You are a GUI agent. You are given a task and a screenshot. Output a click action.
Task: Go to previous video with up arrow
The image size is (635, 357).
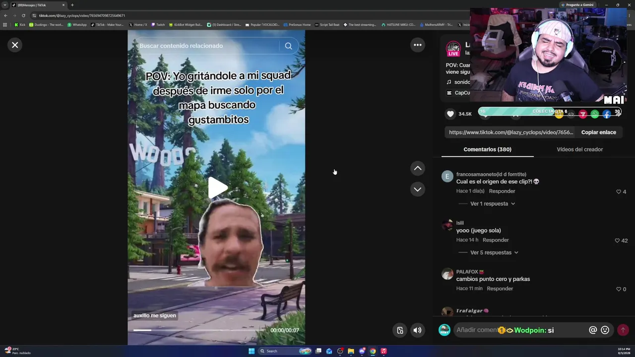[x=418, y=169]
